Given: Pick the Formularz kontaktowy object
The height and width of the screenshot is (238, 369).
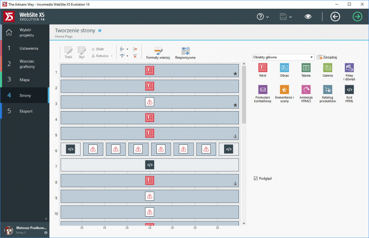Looking at the screenshot, I should click(x=263, y=90).
